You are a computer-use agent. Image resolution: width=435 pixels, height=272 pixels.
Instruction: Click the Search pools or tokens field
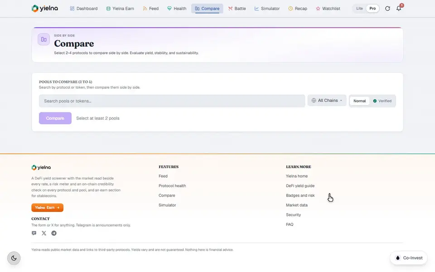pos(172,101)
